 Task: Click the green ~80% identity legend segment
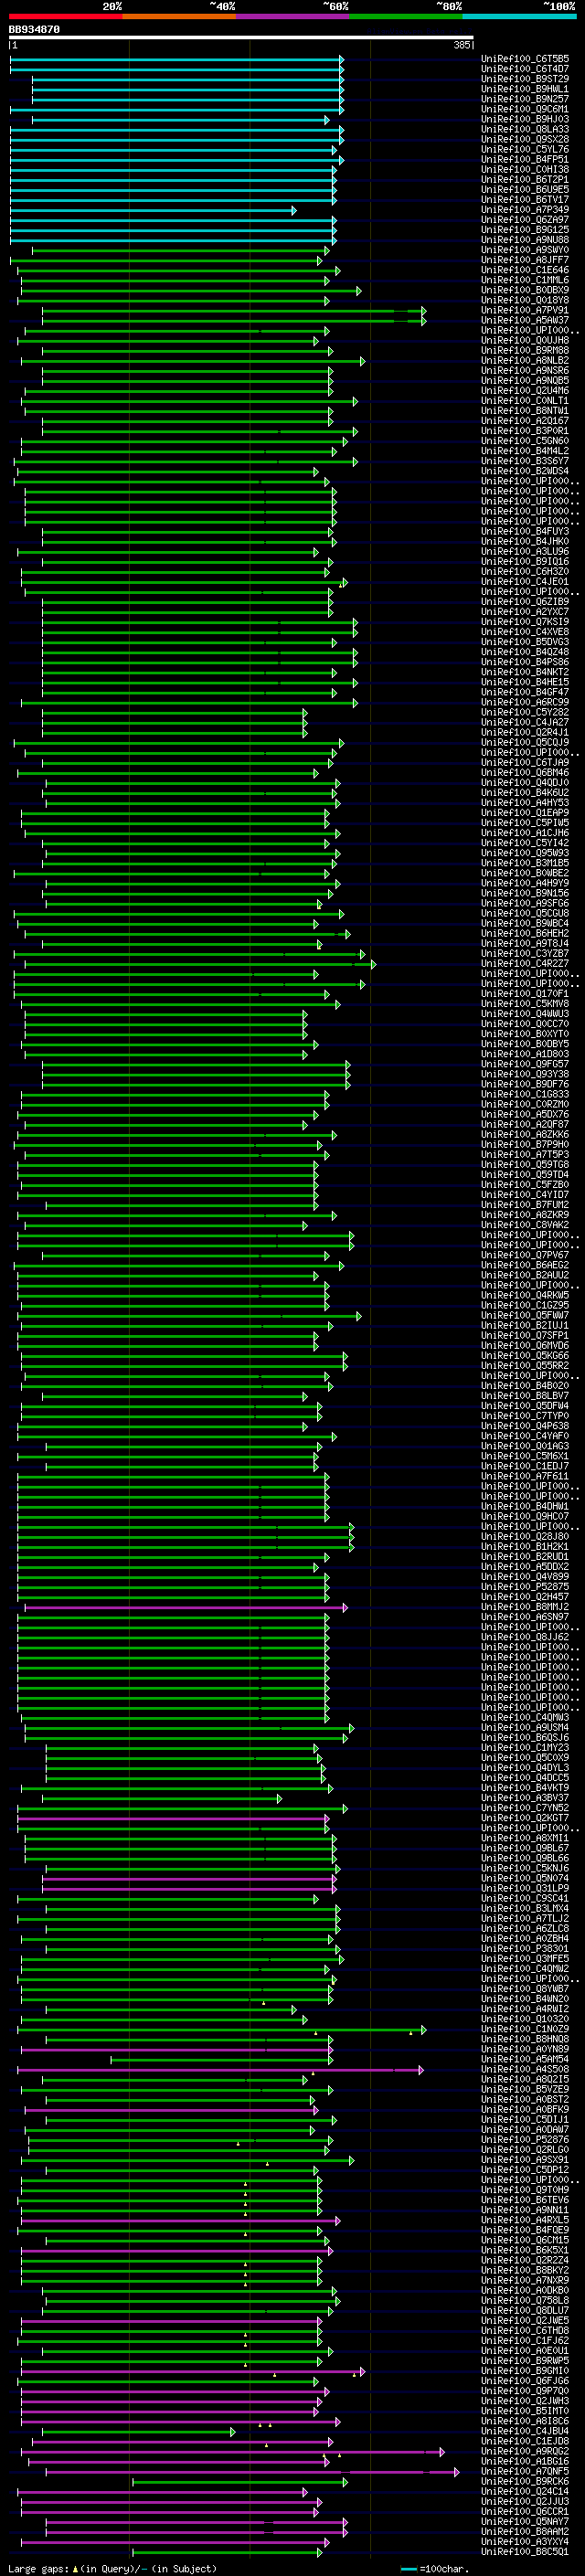[x=406, y=16]
